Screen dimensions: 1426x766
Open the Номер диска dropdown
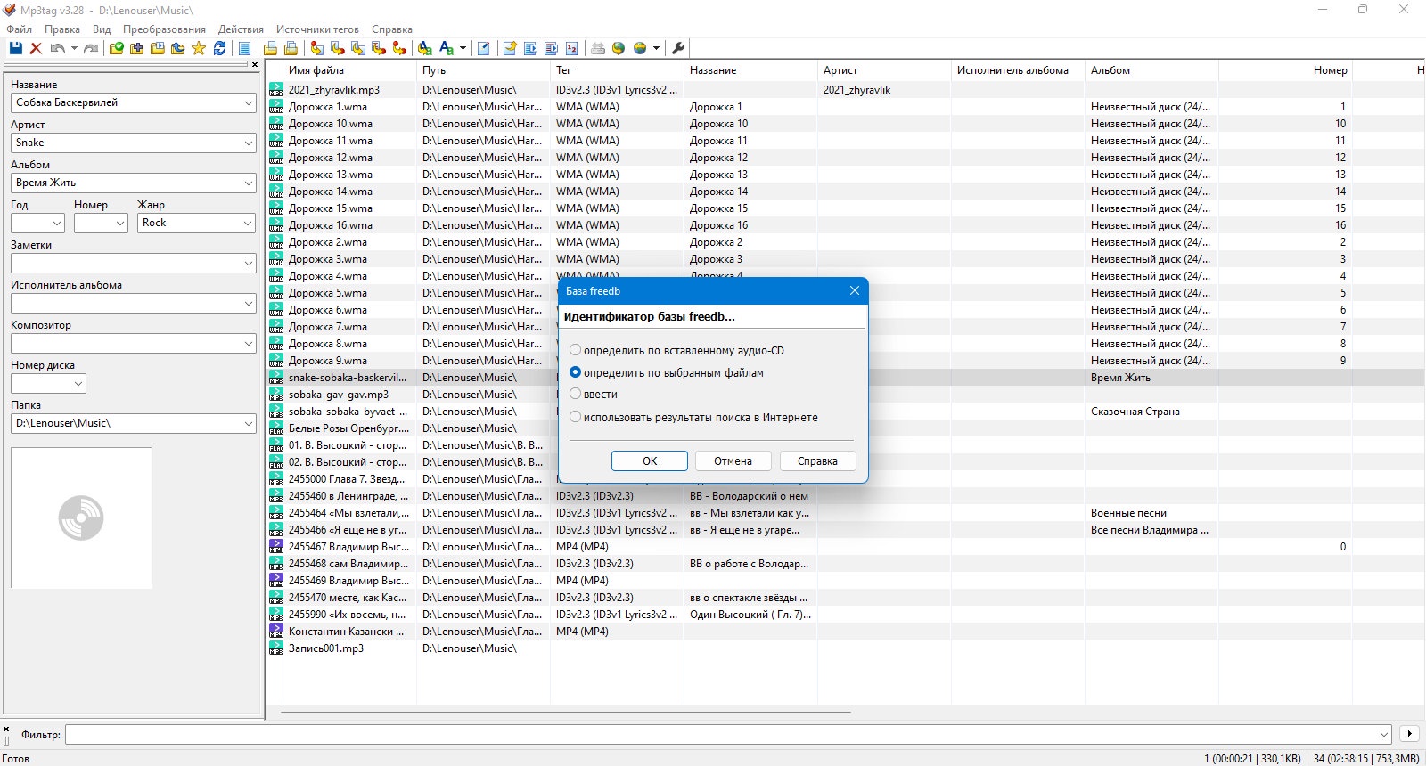point(78,383)
